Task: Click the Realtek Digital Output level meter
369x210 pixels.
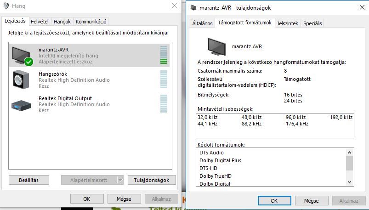Action: 164,103
